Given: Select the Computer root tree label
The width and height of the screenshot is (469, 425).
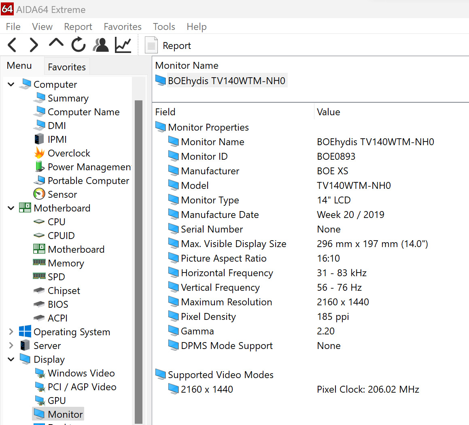Looking at the screenshot, I should pyautogui.click(x=55, y=84).
